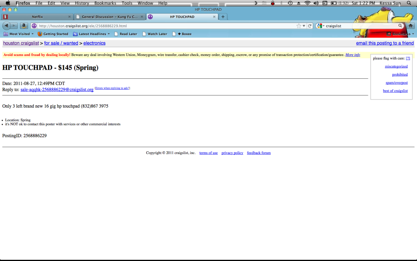Open the Bookmarks menu in the menu bar

[x=105, y=3]
